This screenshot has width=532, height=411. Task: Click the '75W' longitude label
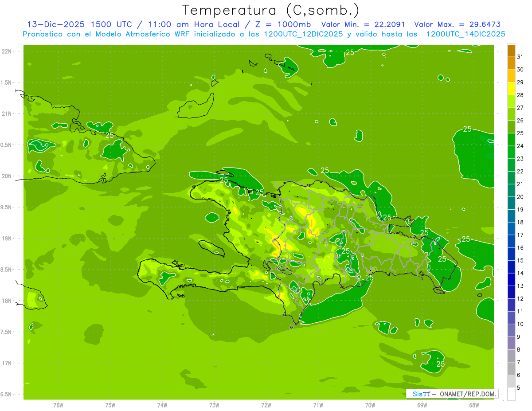click(110, 405)
